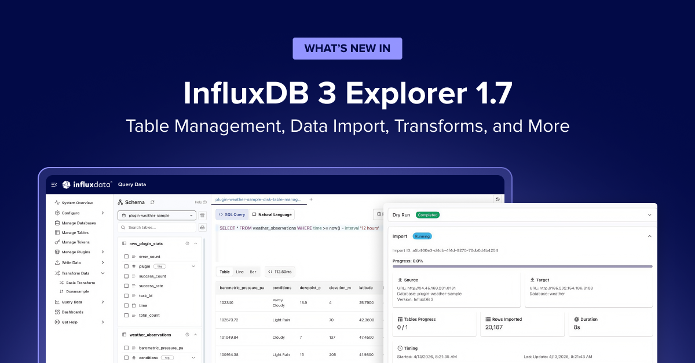Image resolution: width=695 pixels, height=363 pixels.
Task: Click the Query Data chart icon
Action: [x=57, y=302]
